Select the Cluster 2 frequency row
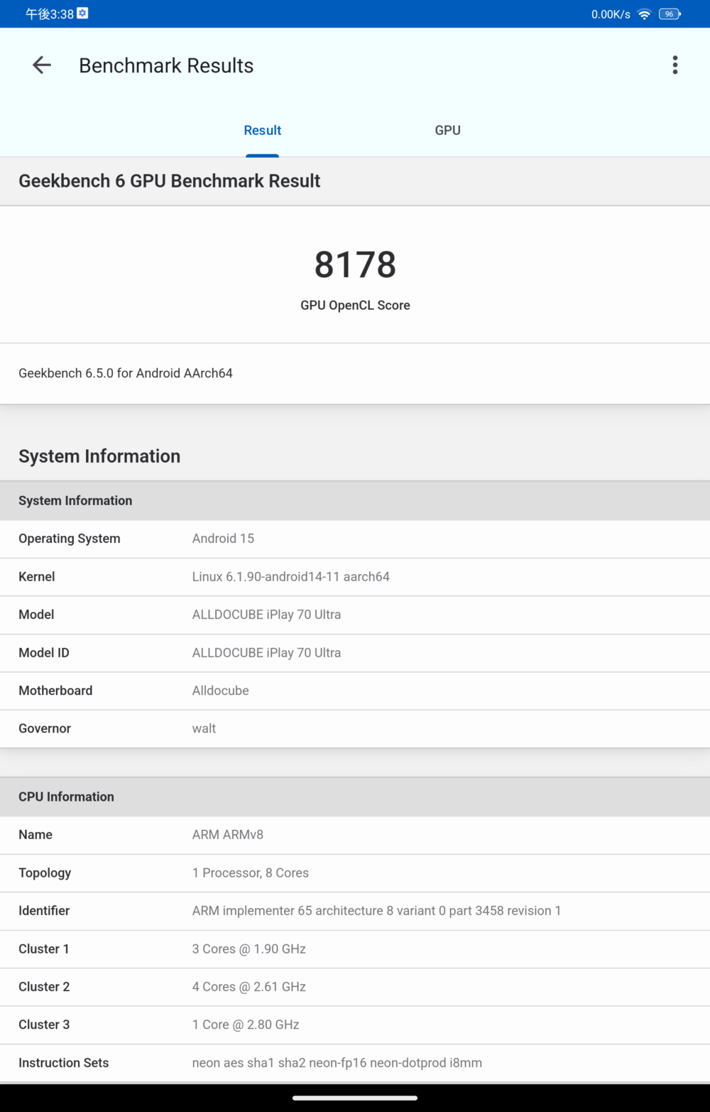Image resolution: width=710 pixels, height=1112 pixels. pyautogui.click(x=355, y=987)
